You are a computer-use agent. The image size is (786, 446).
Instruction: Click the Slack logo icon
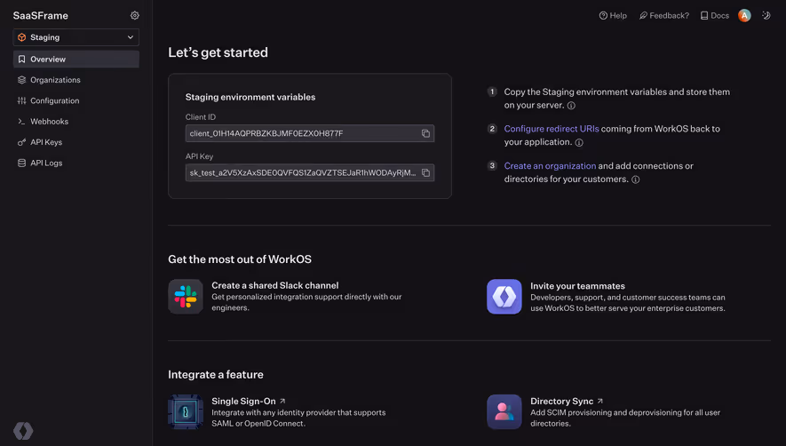186,297
